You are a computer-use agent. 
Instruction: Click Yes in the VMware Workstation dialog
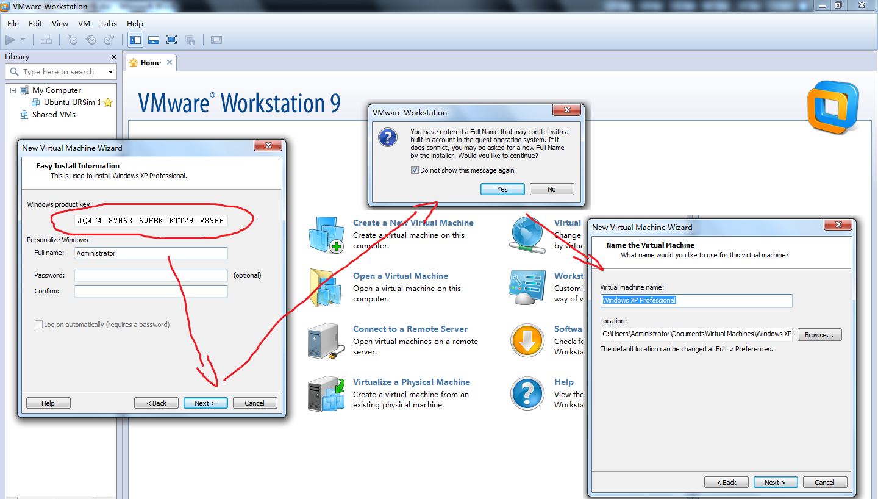click(502, 189)
